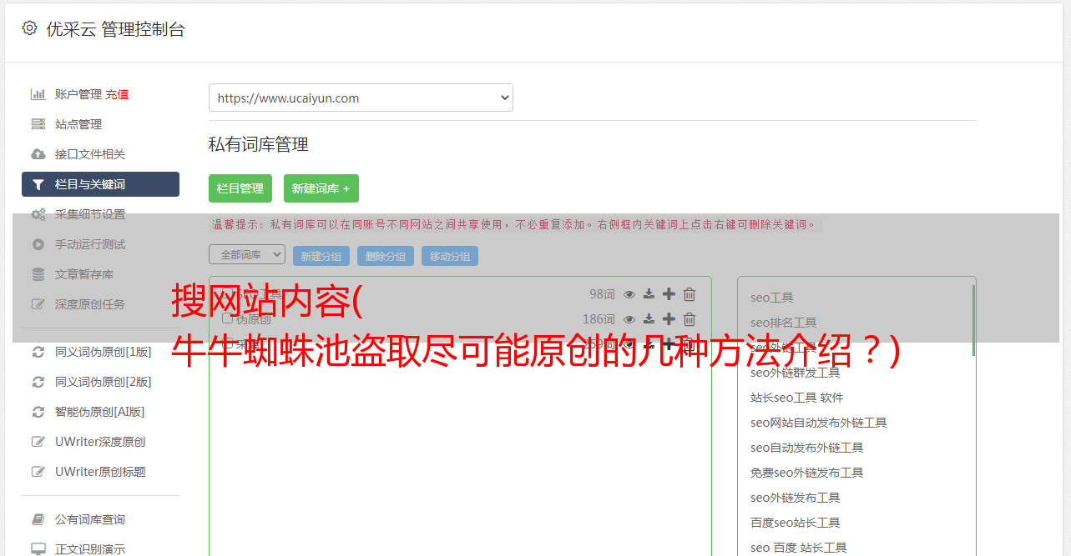Download the 98词 library
Viewport: 1071px width, 556px height.
pyautogui.click(x=649, y=294)
